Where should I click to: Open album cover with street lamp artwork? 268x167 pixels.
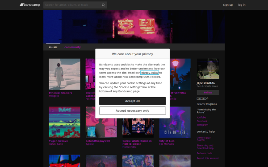(180, 74)
